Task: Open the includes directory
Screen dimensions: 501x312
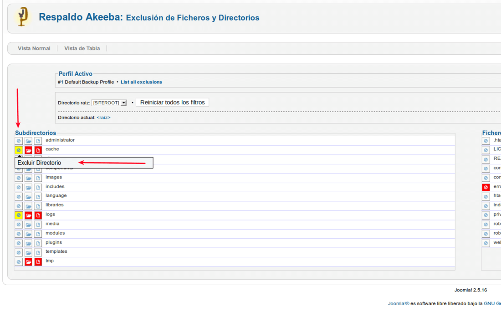Action: (55, 186)
